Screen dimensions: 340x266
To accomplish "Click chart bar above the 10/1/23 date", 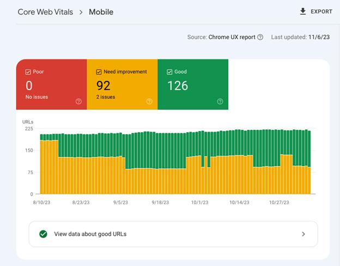I will (x=200, y=163).
